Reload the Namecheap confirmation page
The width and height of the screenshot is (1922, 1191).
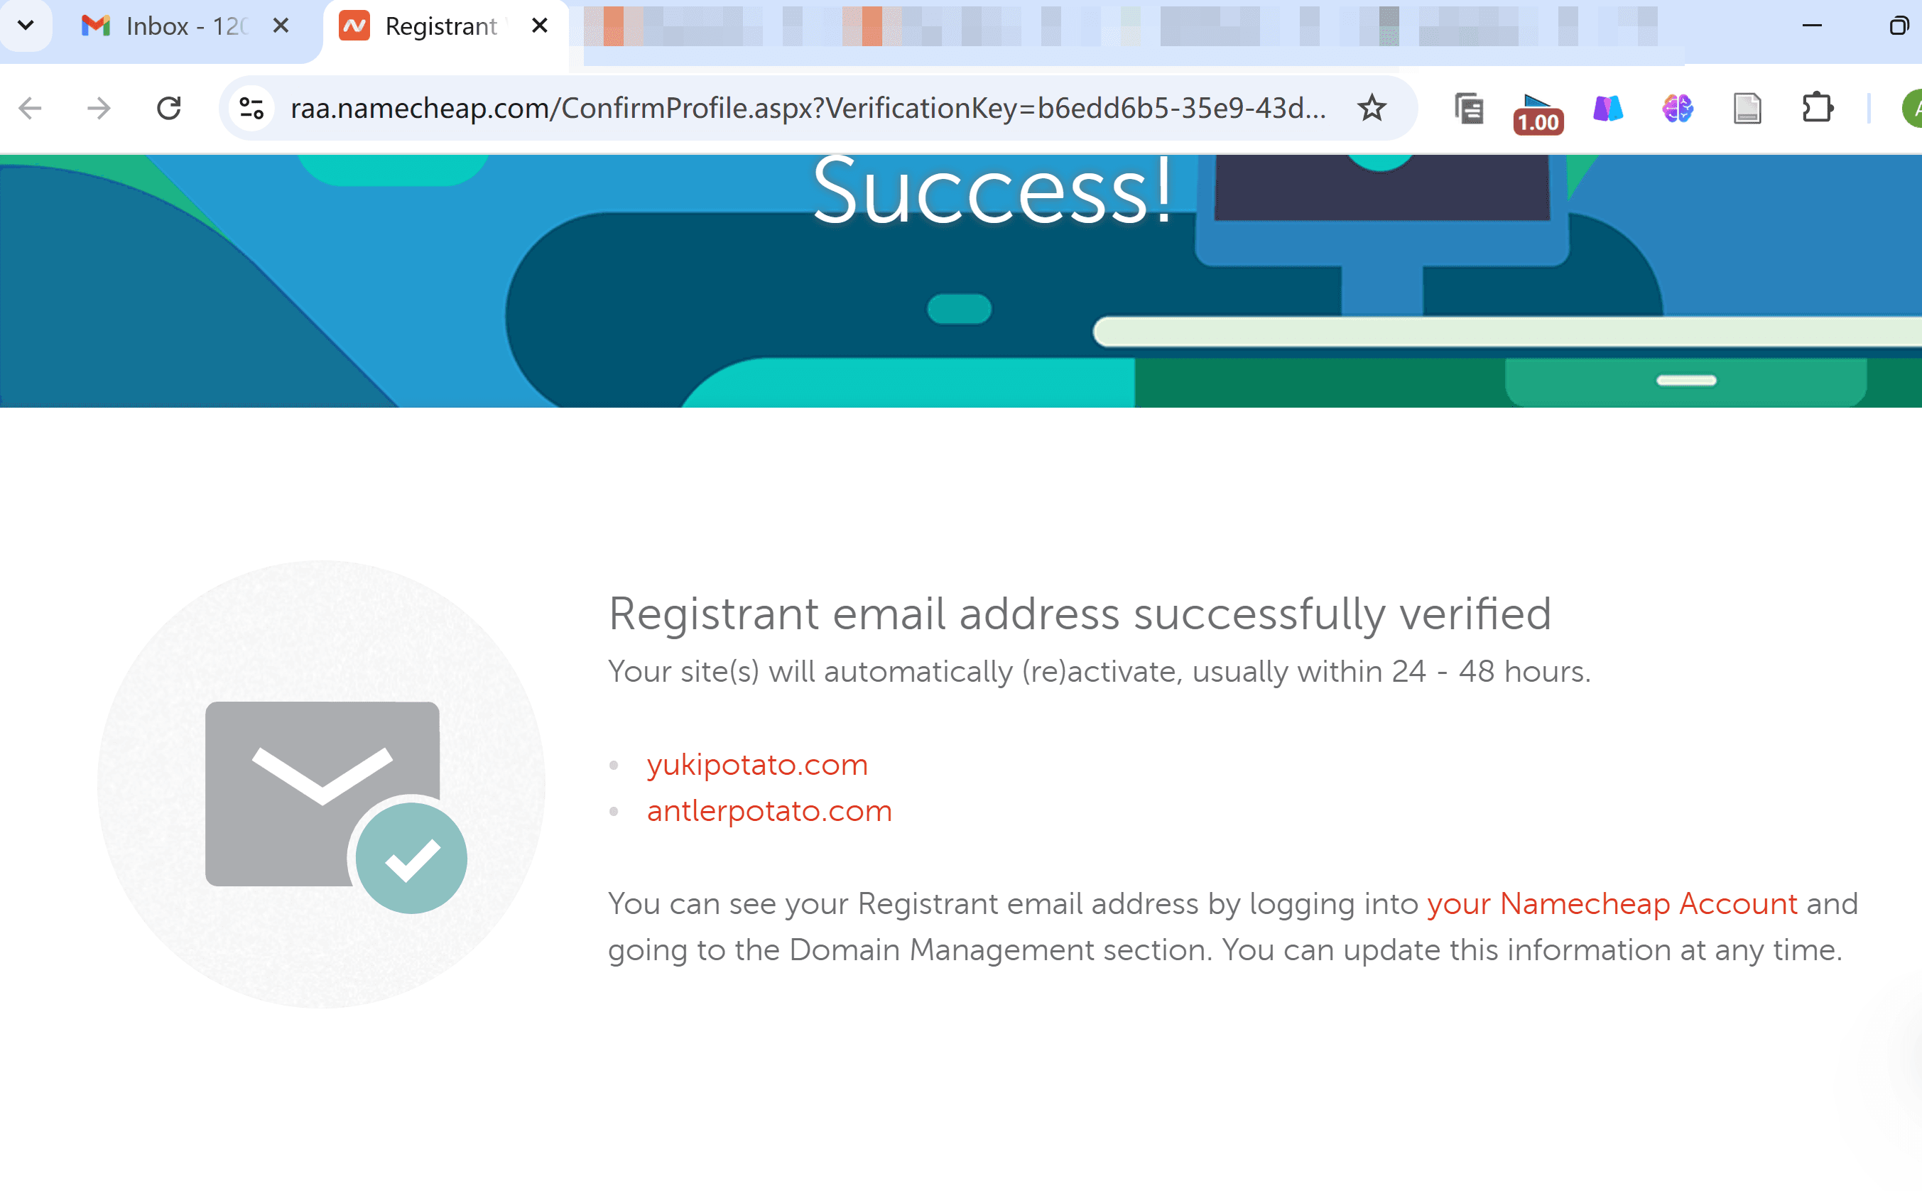coord(168,108)
